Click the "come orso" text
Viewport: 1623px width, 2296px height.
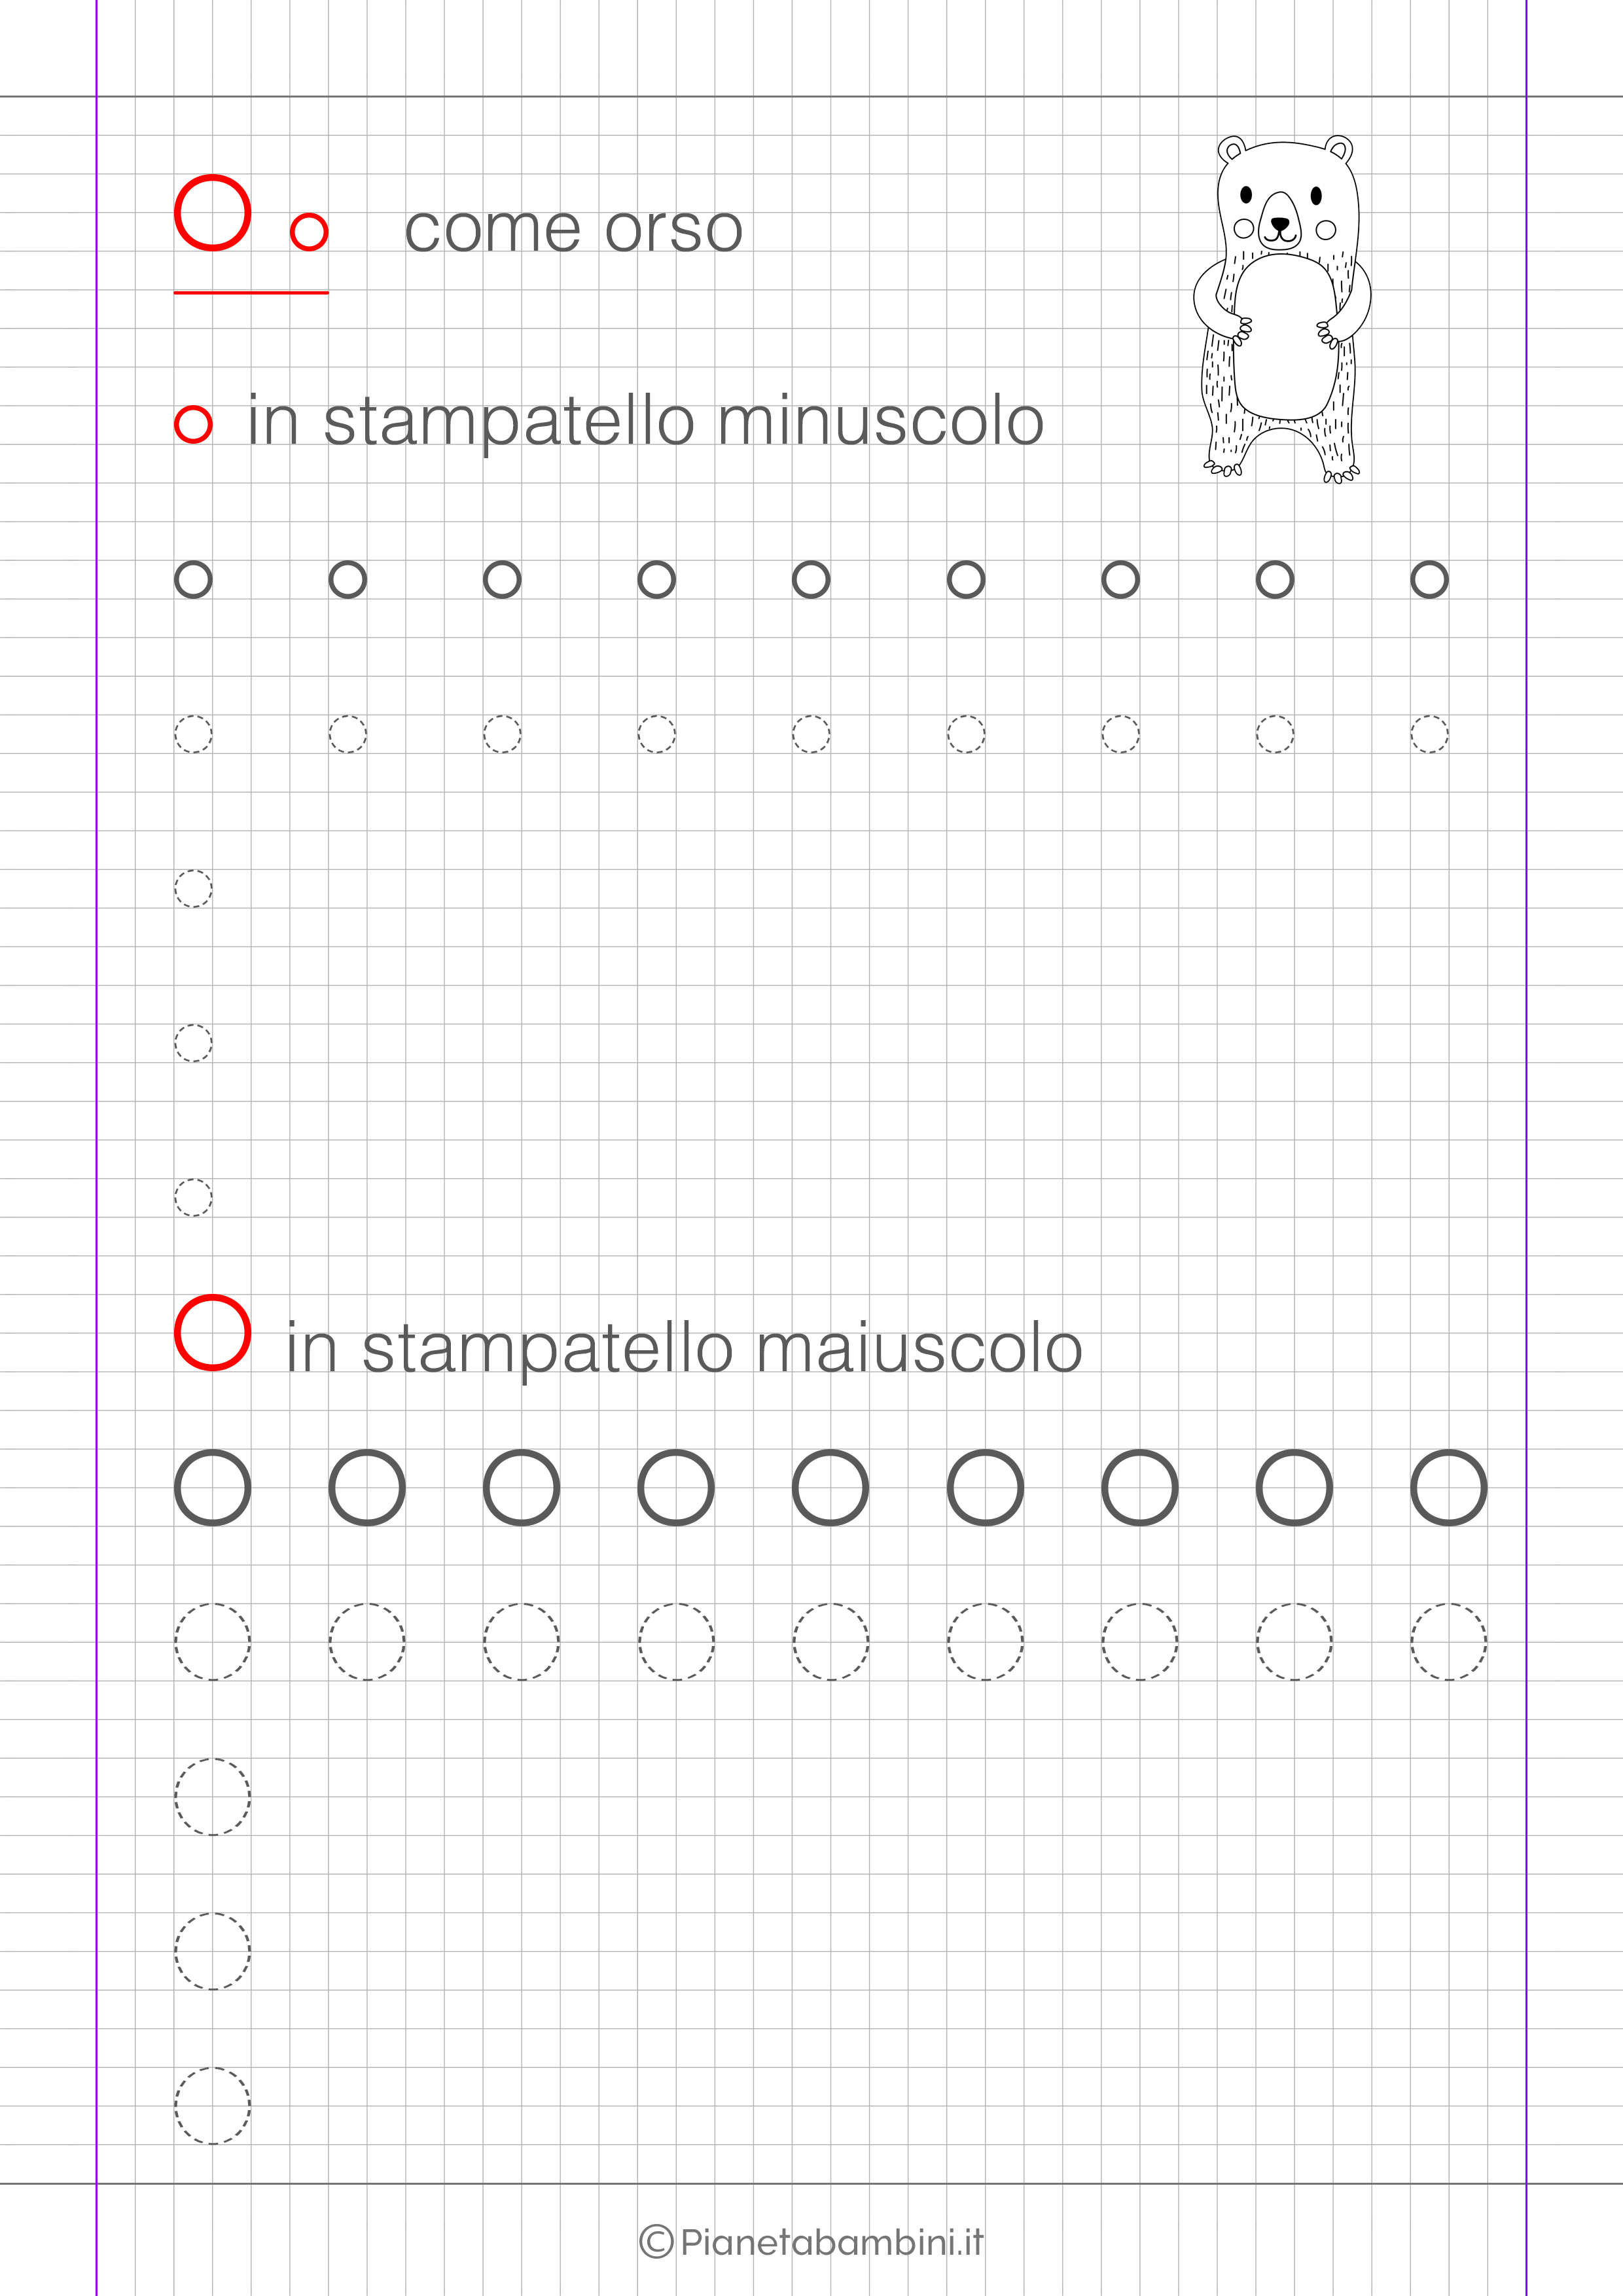click(573, 229)
